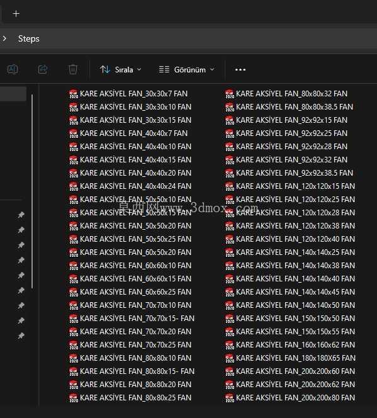Viewport: 377px width, 418px height.
Task: Open a new tab with plus button
Action: tap(16, 14)
